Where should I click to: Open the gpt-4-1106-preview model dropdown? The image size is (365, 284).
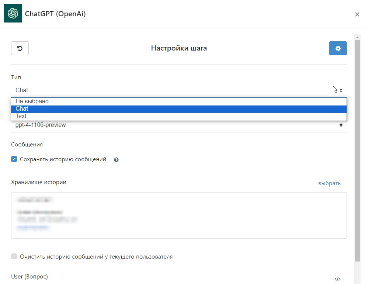pos(179,125)
